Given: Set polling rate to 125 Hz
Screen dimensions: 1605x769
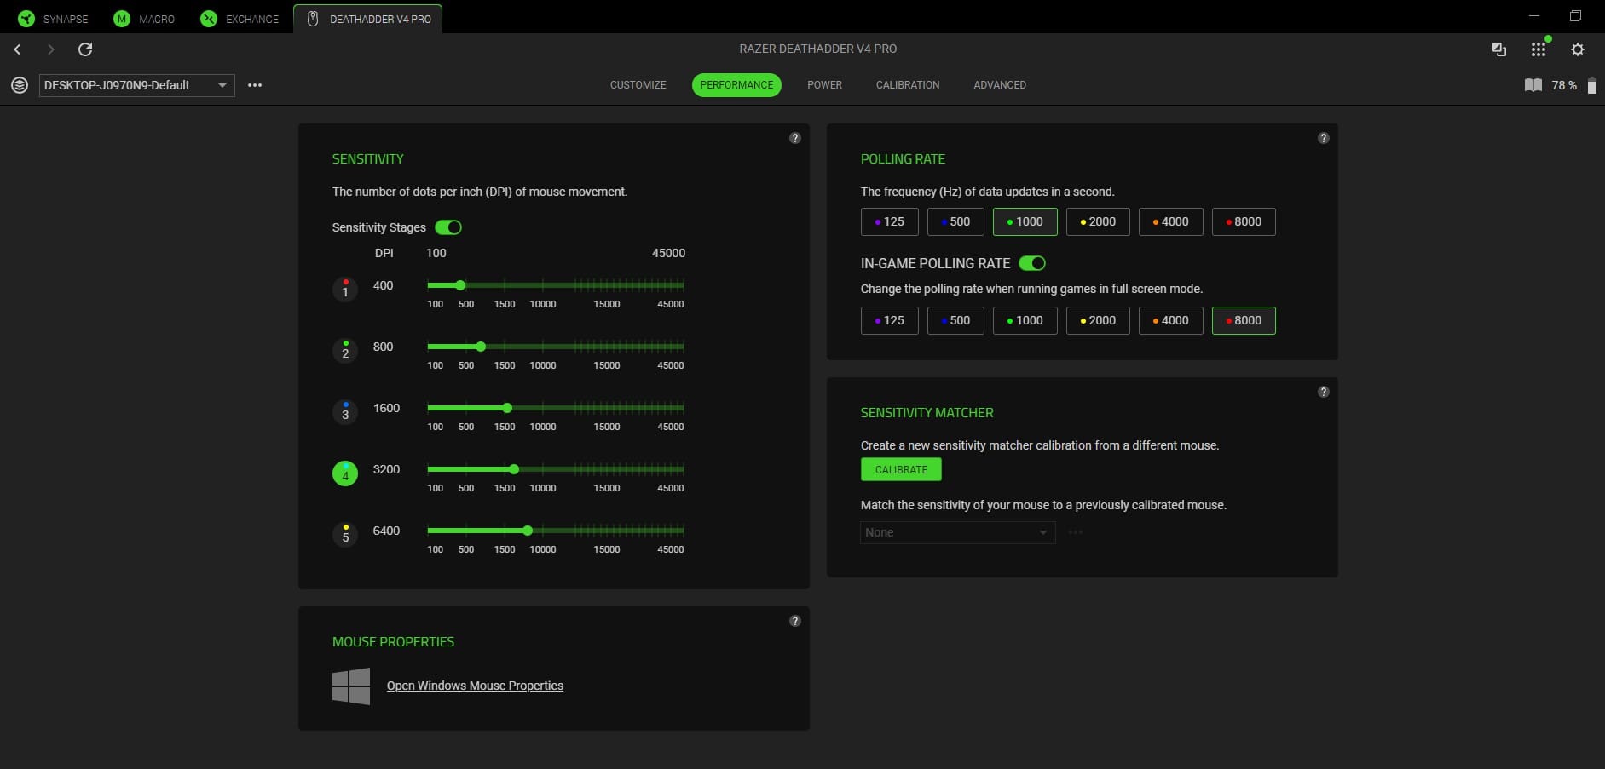Looking at the screenshot, I should [x=889, y=221].
